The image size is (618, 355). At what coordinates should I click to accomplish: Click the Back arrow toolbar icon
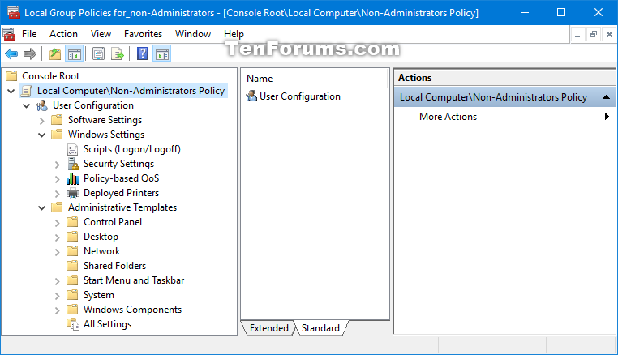tap(11, 53)
